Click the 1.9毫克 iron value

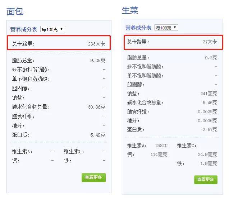[x=209, y=163]
